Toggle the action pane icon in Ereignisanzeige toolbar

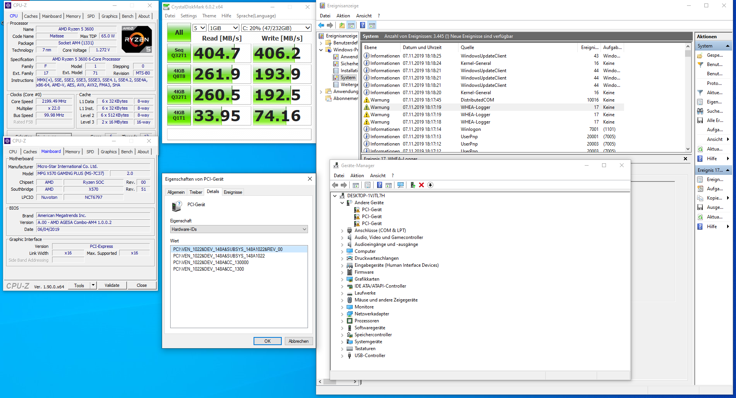pyautogui.click(x=372, y=25)
